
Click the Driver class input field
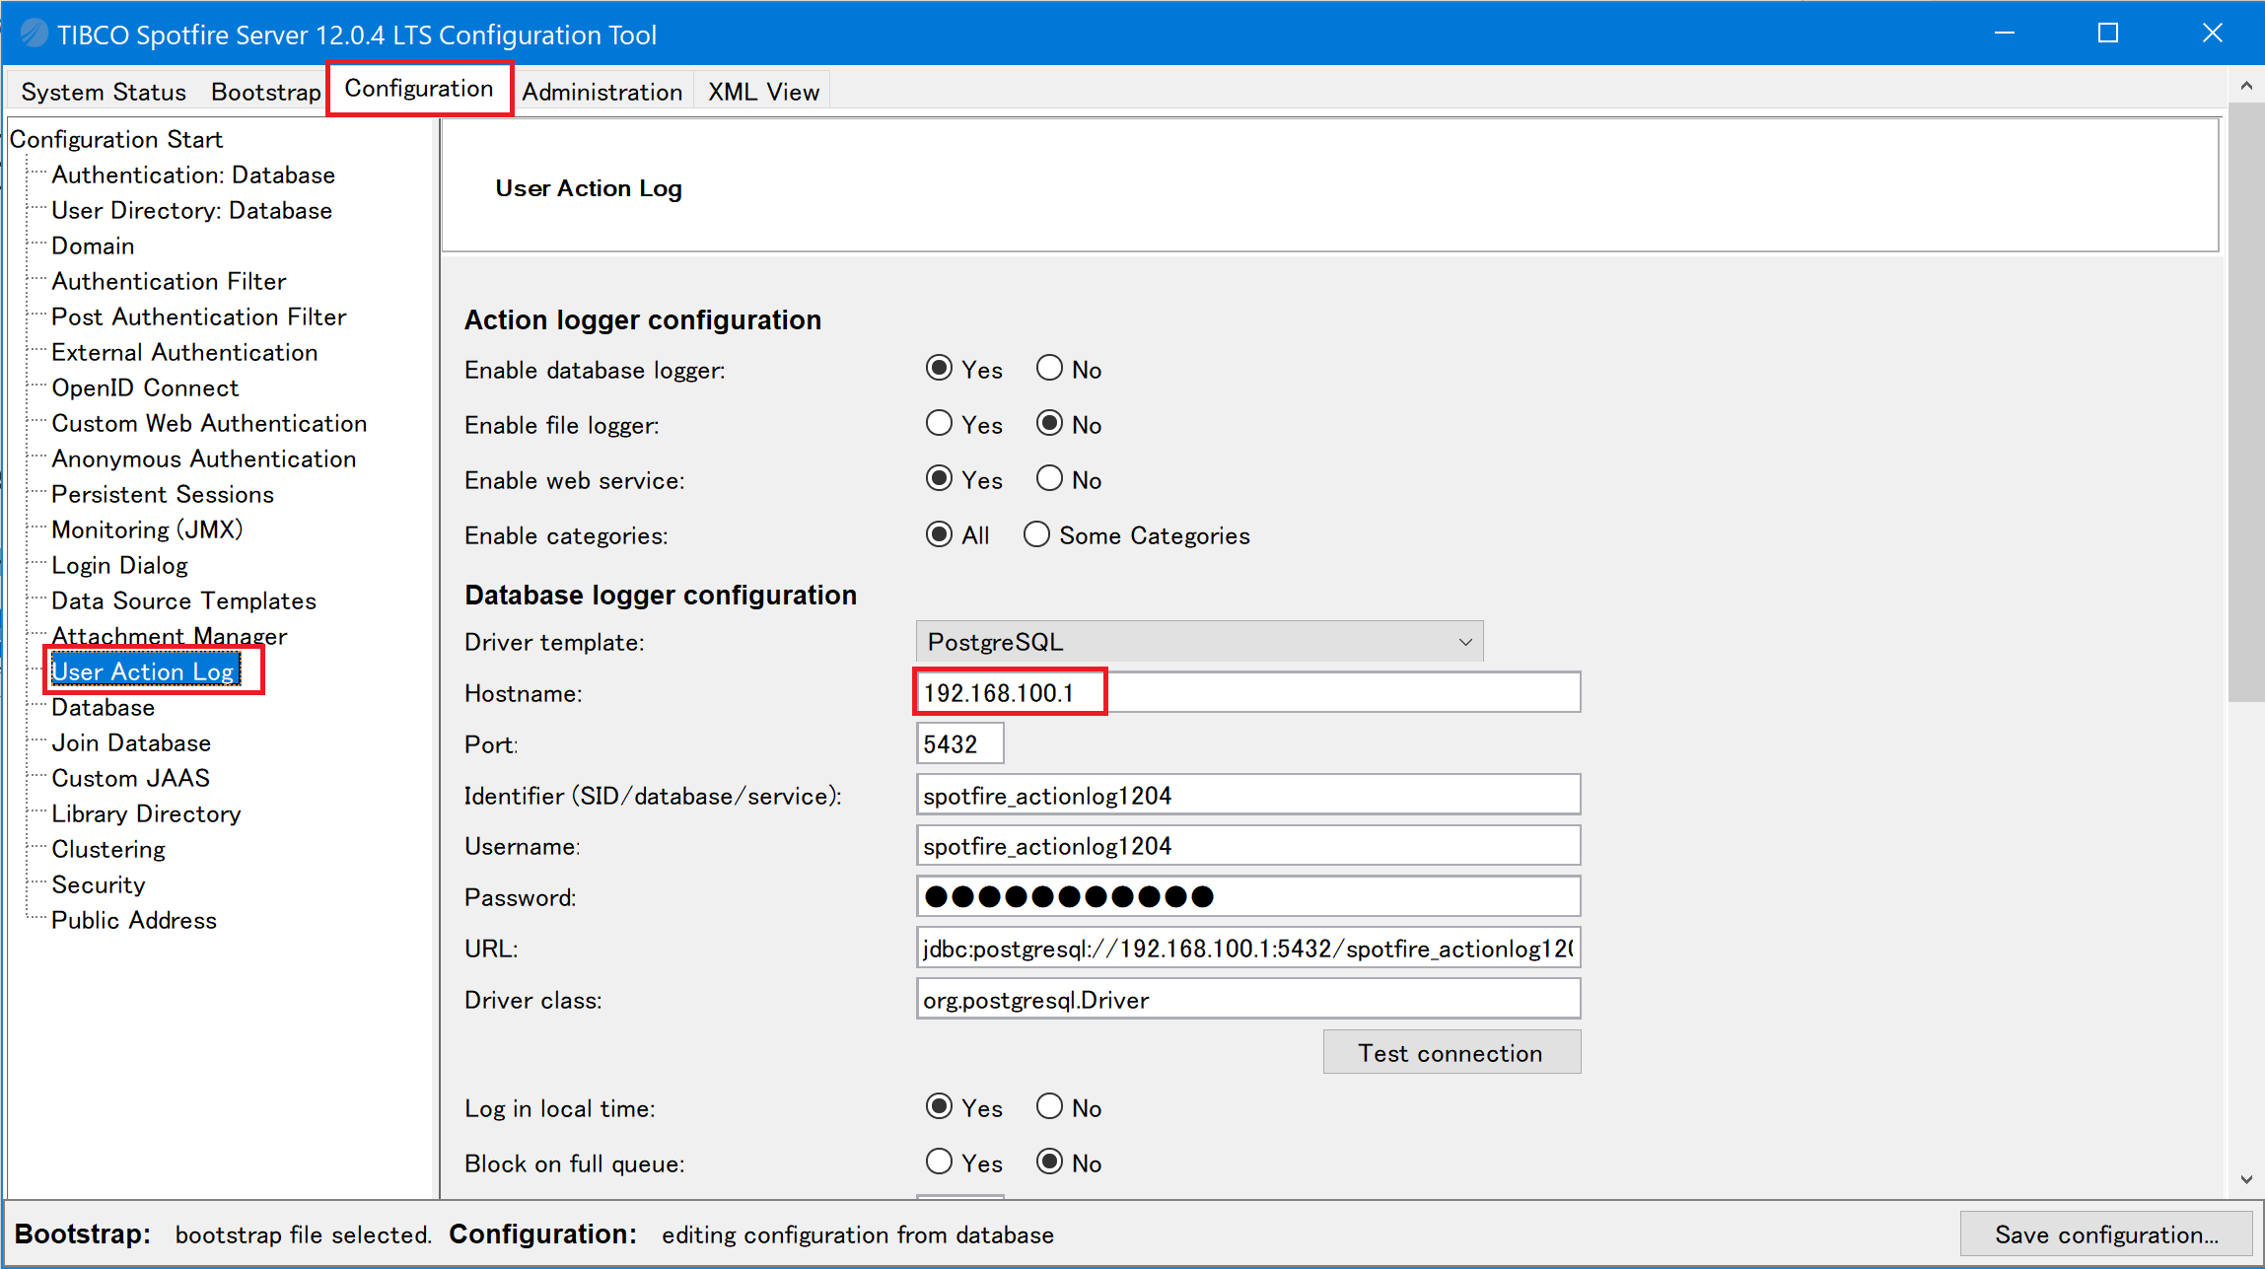click(1248, 999)
